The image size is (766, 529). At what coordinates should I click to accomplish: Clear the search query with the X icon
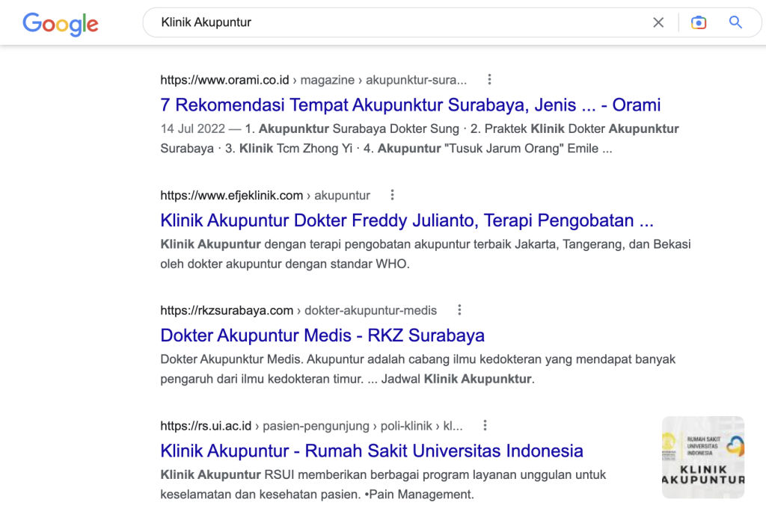658,22
